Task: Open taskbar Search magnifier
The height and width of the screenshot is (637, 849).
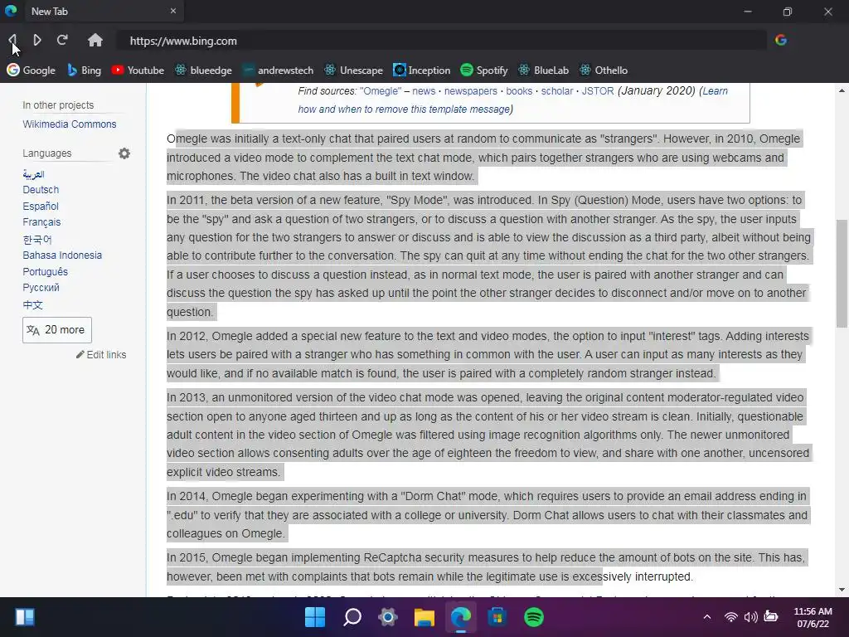Action: coord(352,617)
